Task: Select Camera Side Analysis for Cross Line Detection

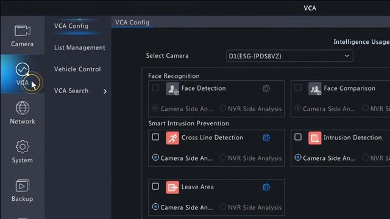Action: pyautogui.click(x=155, y=158)
